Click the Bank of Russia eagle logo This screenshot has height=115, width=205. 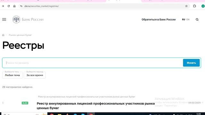[16, 19]
